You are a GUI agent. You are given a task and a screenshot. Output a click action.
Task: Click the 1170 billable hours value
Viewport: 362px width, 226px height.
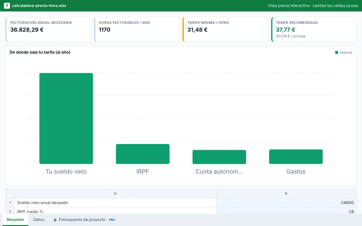click(105, 30)
